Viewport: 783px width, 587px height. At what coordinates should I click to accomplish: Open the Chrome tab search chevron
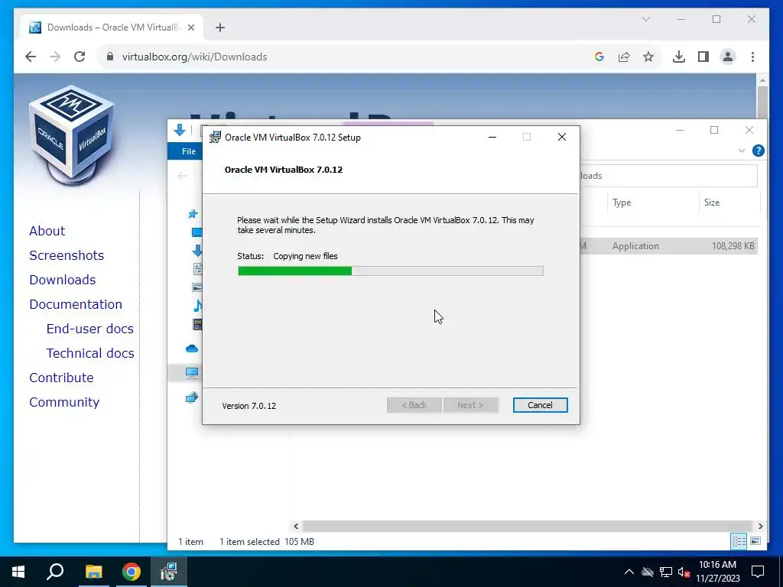click(x=645, y=19)
